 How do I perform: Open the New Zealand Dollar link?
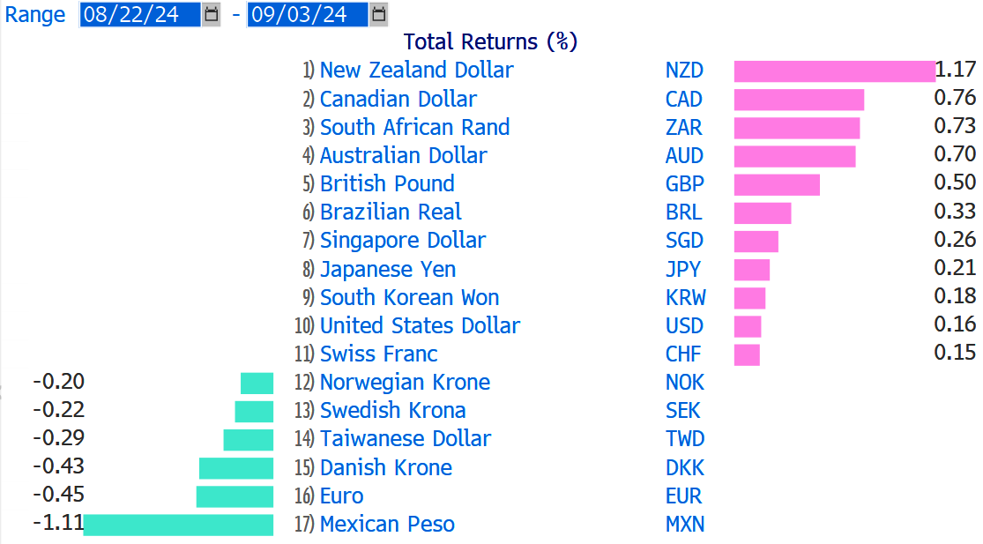[416, 71]
